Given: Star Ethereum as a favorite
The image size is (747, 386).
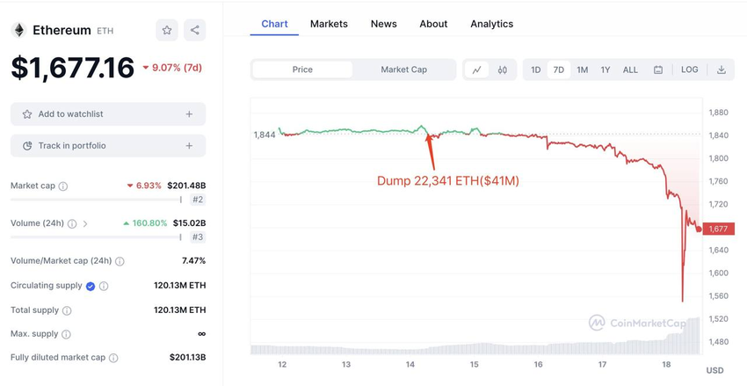Looking at the screenshot, I should coord(167,30).
